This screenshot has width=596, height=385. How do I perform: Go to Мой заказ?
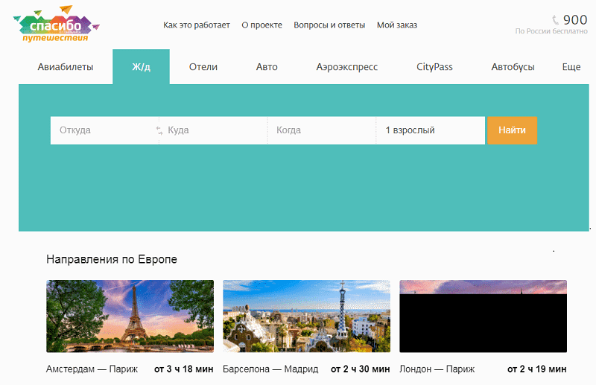397,25
